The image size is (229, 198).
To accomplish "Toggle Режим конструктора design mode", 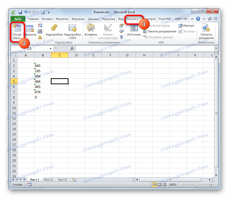I will 108,32.
